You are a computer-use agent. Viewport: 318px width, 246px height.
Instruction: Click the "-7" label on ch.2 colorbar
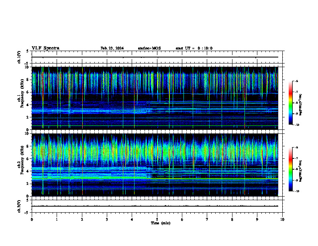(296, 158)
